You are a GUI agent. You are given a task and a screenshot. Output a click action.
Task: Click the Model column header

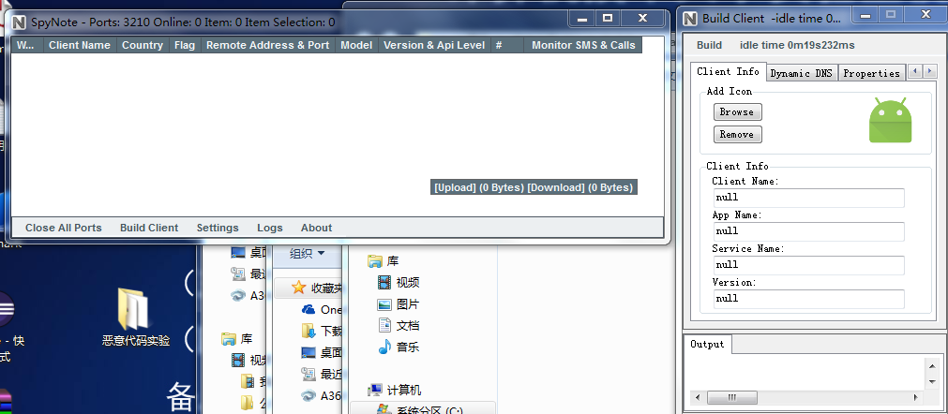(x=356, y=45)
